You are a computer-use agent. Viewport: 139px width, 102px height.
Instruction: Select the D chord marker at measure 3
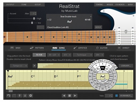click(56, 76)
